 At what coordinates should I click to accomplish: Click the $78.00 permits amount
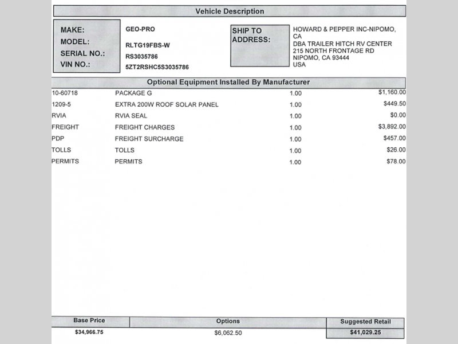(395, 162)
